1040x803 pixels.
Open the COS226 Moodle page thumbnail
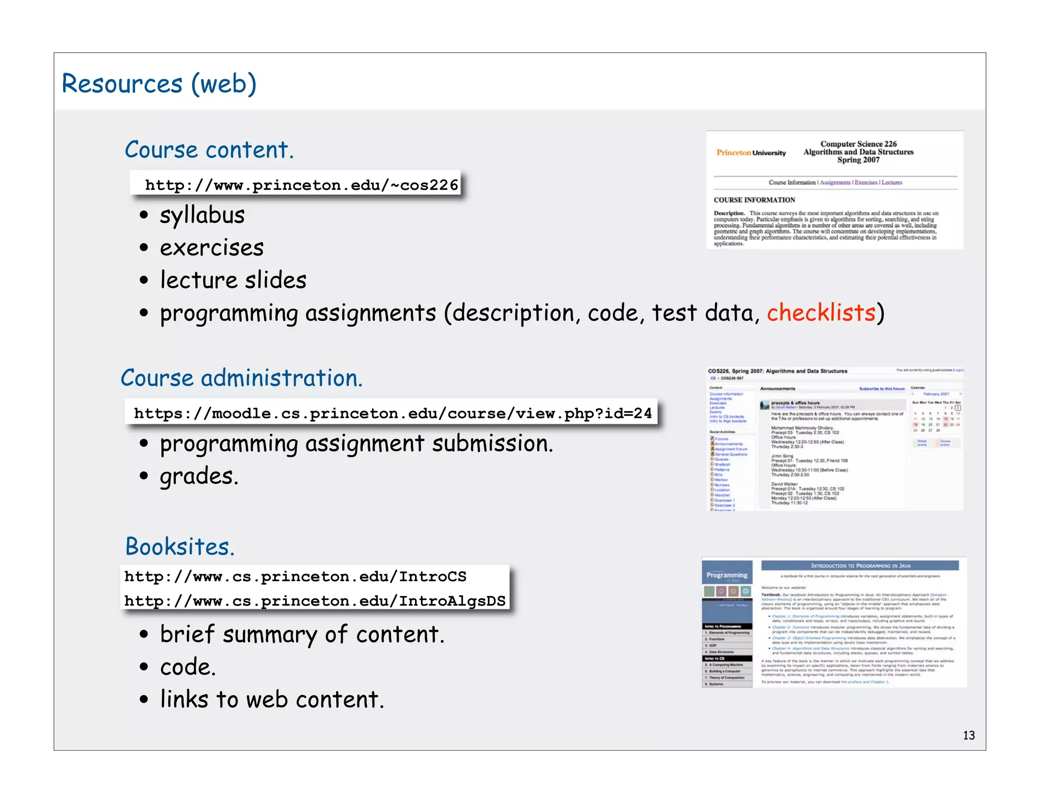point(835,439)
